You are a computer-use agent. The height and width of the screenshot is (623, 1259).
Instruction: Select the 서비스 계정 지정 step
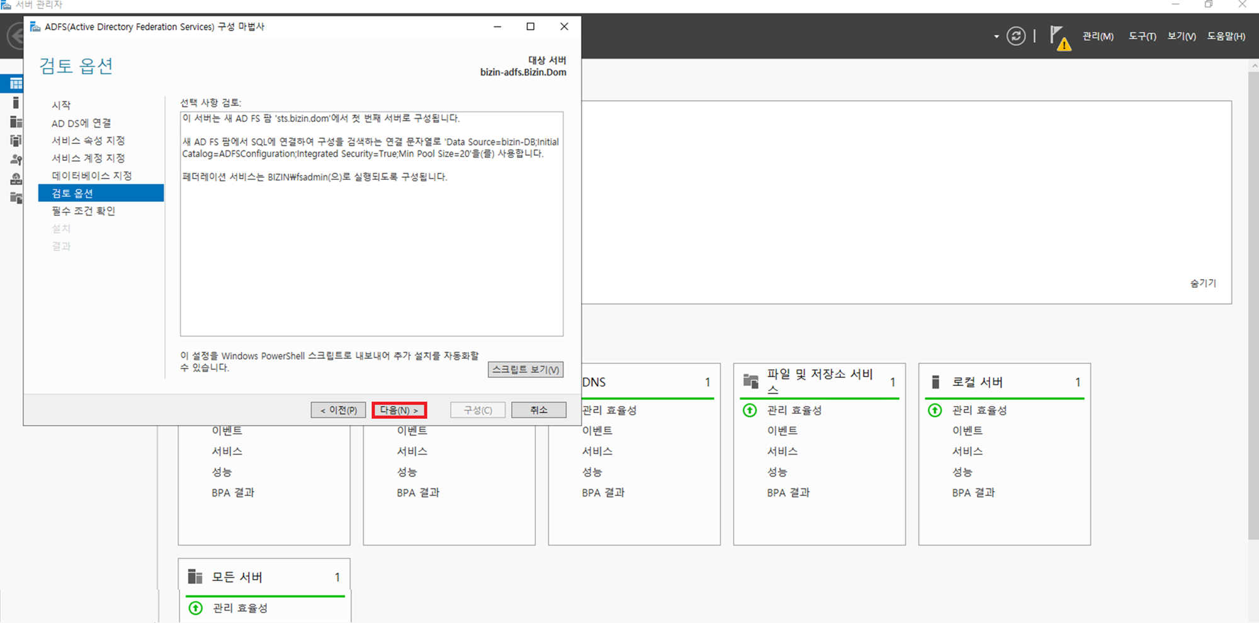[88, 158]
